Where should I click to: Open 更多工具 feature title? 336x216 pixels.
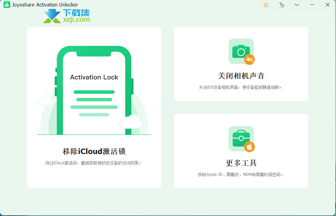[x=241, y=163]
